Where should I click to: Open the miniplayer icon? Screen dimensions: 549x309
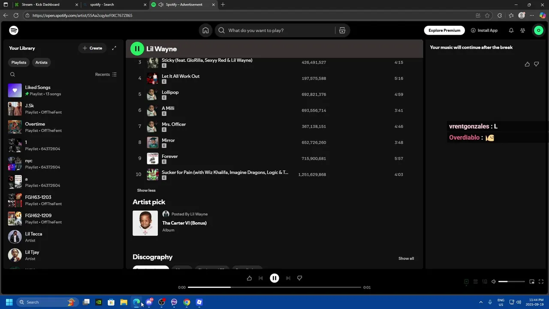[x=532, y=282]
